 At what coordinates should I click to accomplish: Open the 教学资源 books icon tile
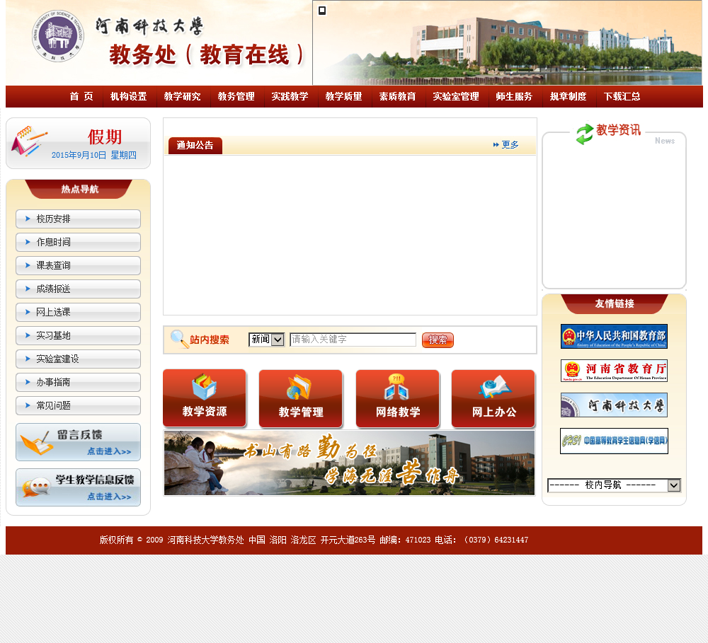[x=205, y=398]
